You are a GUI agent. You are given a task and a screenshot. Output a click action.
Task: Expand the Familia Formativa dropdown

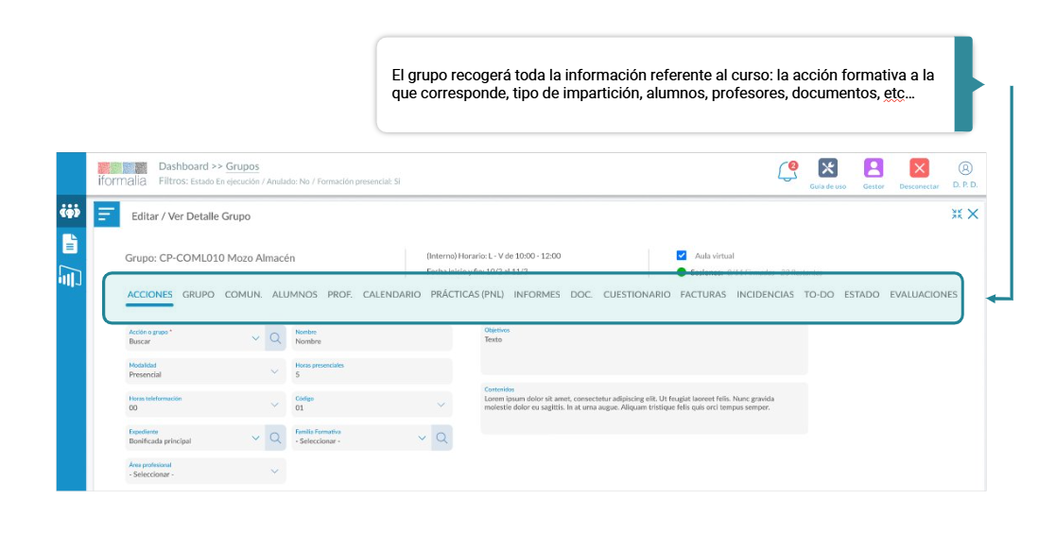click(422, 438)
